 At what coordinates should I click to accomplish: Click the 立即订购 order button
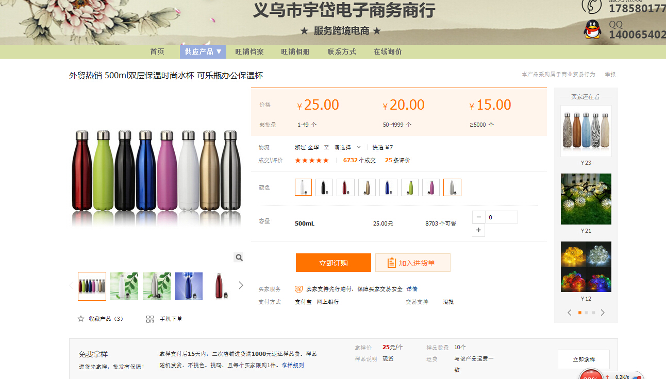click(x=334, y=263)
